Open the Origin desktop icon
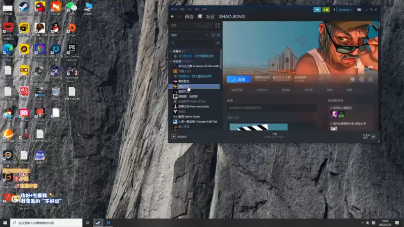This screenshot has height=227, width=404. 72,30
